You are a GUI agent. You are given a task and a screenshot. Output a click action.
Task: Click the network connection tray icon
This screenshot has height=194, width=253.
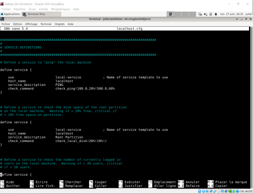[x=200, y=14]
